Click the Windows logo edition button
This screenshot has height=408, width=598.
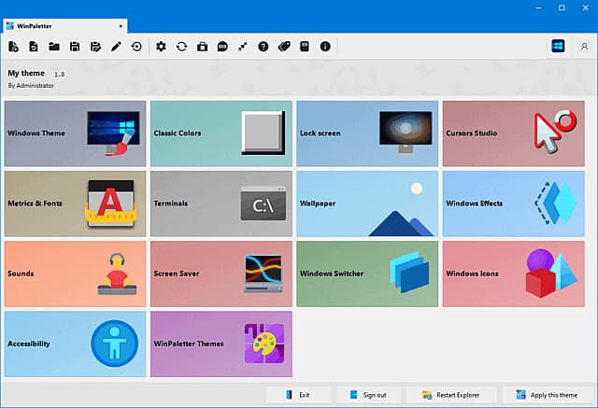pyautogui.click(x=558, y=47)
